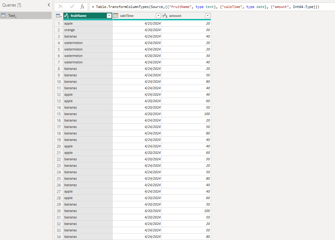Select row number 1 header
335x240 pixels.
tap(59, 23)
